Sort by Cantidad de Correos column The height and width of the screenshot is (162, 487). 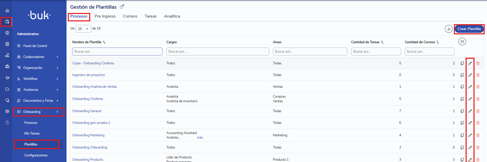point(438,42)
